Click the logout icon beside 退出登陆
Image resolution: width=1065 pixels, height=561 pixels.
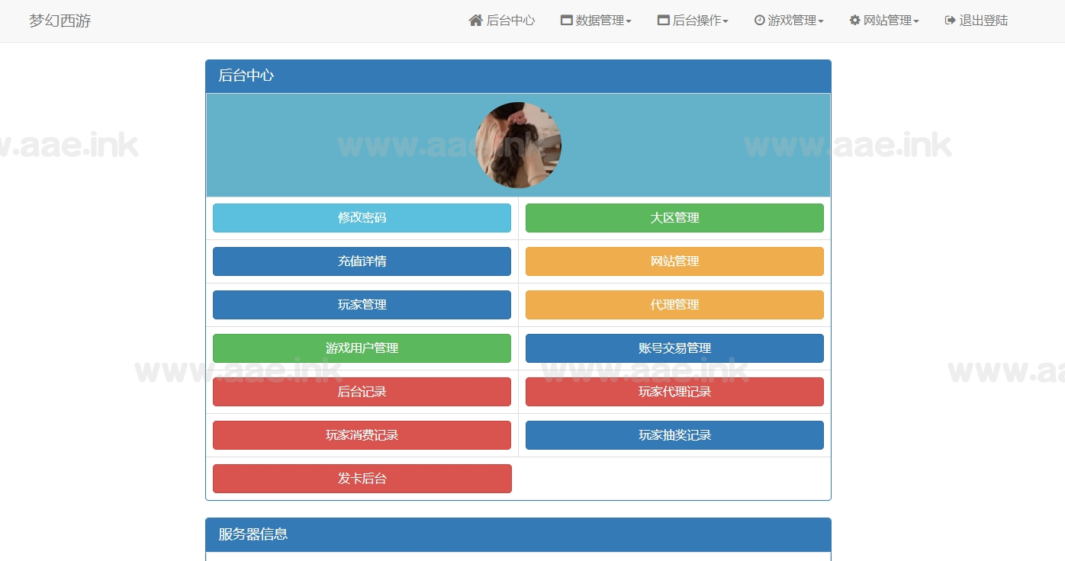click(x=950, y=21)
